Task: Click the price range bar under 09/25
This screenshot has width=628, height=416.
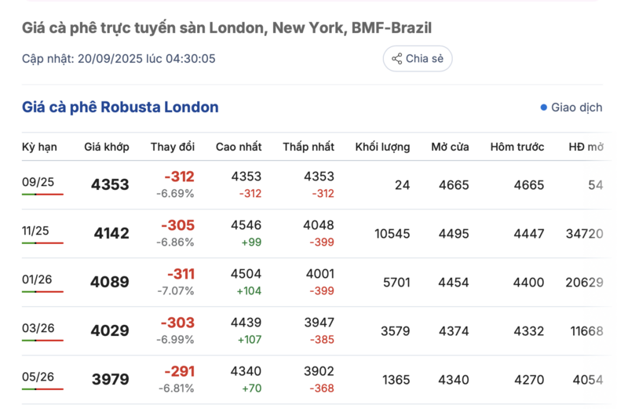Action: tap(42, 195)
